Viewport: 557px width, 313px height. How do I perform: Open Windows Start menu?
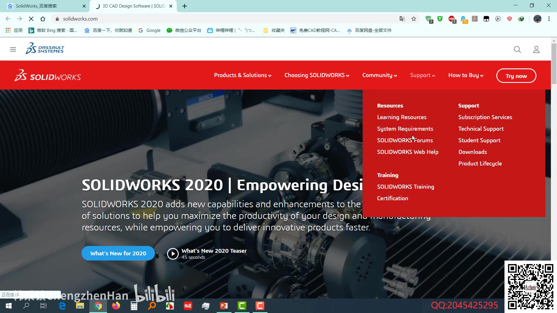click(x=9, y=306)
